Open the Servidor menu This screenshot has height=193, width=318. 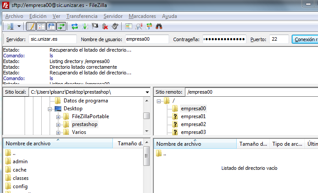[113, 16]
